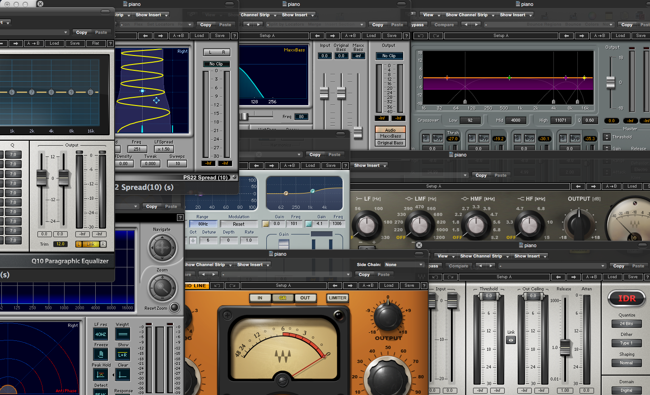Click the L+R Show icon
Image resolution: width=650 pixels, height=395 pixels.
[123, 354]
